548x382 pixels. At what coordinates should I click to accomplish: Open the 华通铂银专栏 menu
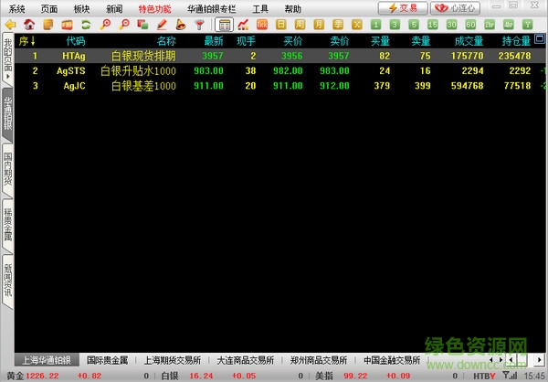(212, 9)
